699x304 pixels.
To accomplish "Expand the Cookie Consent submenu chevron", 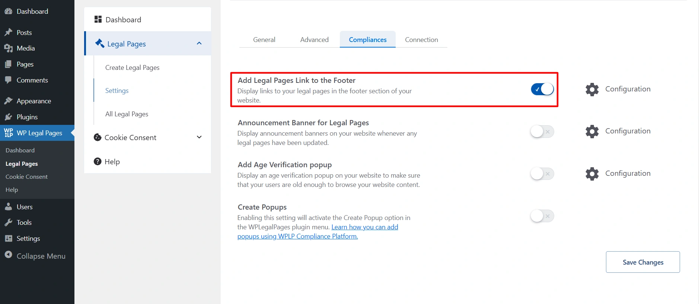I will pyautogui.click(x=199, y=137).
